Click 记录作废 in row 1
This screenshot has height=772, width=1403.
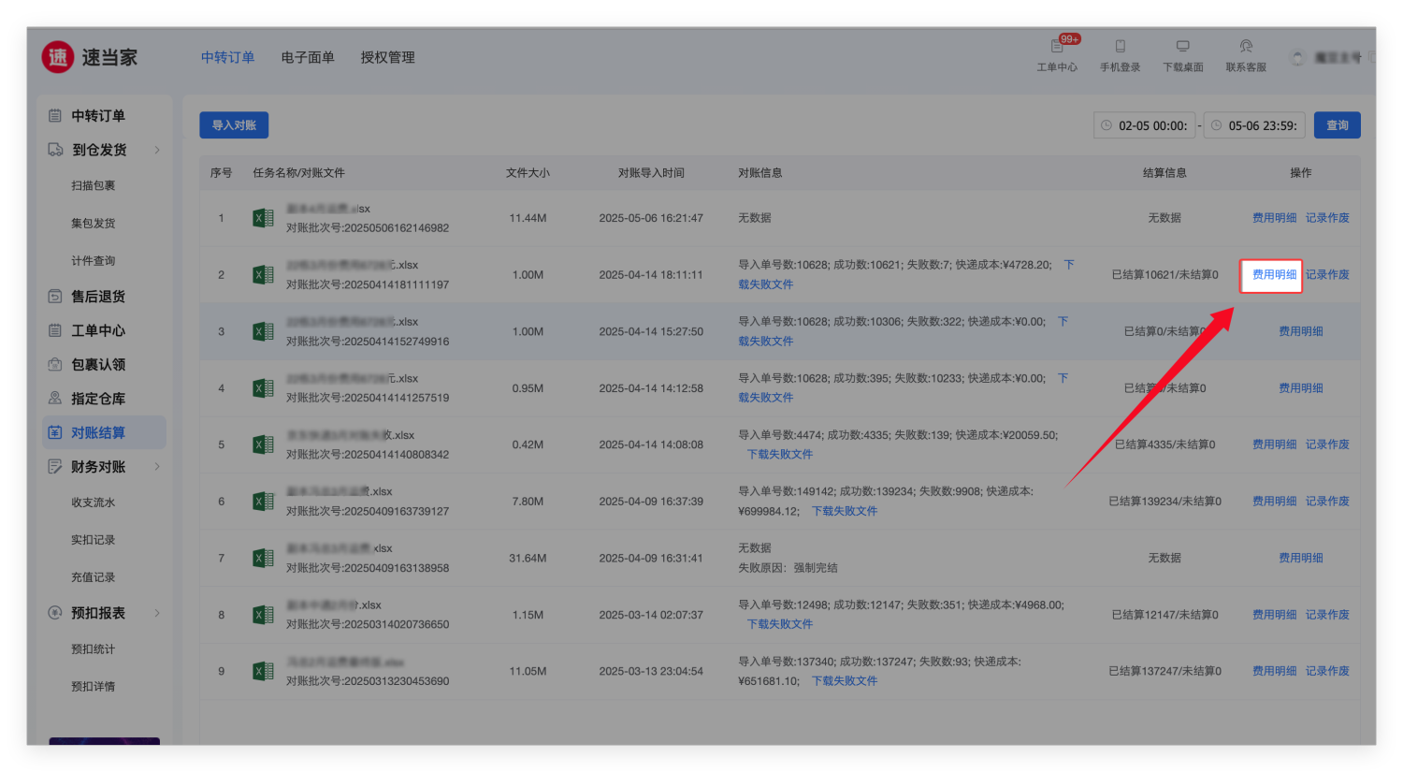click(x=1327, y=218)
